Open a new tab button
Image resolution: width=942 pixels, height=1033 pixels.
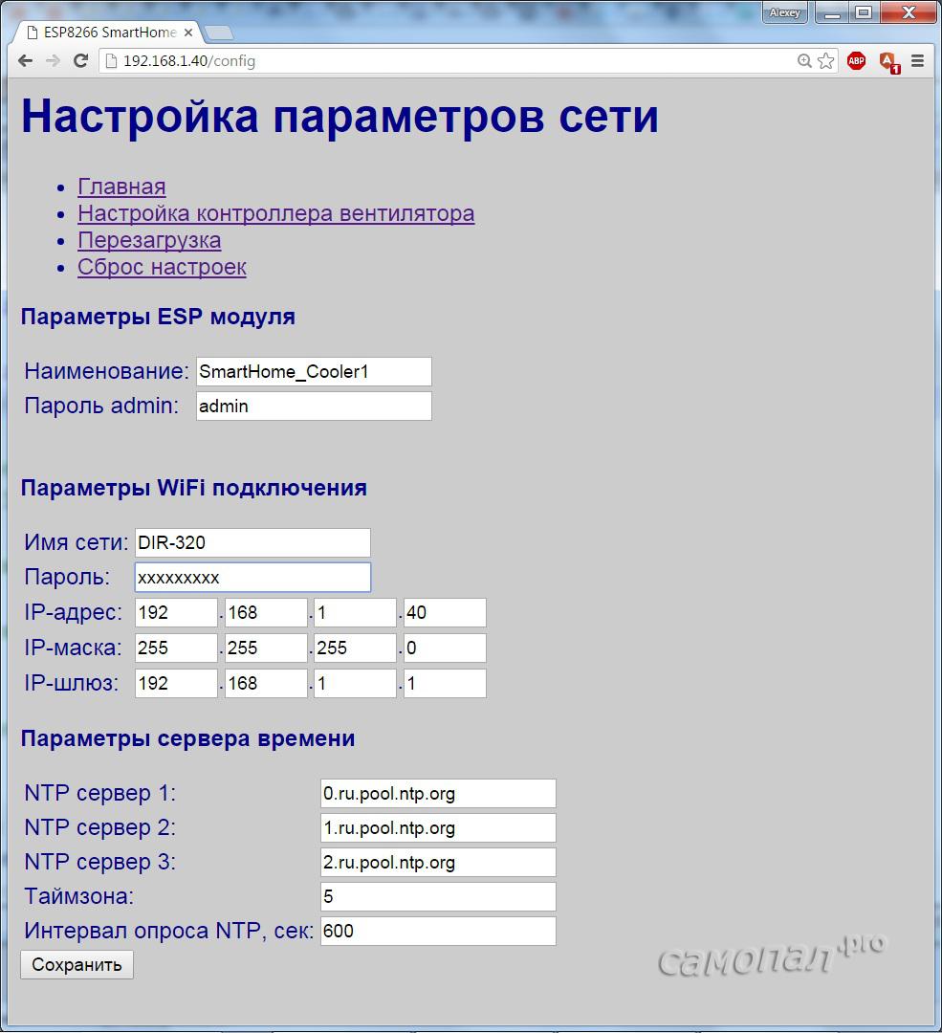(x=218, y=33)
